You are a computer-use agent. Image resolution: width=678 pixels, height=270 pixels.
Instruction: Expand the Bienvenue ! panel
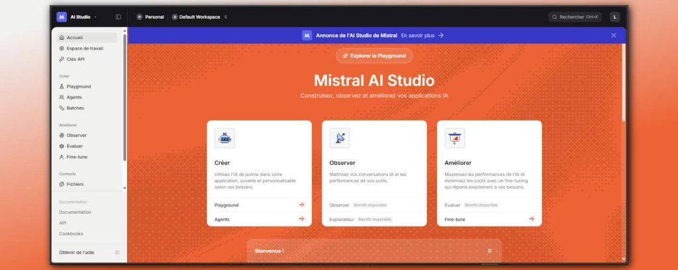click(489, 251)
